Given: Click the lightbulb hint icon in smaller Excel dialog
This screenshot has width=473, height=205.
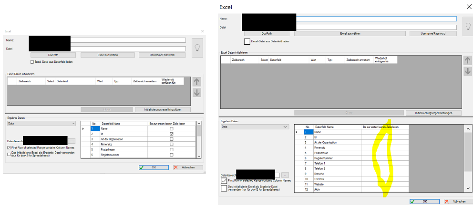Looking at the screenshot, I should [197, 48].
